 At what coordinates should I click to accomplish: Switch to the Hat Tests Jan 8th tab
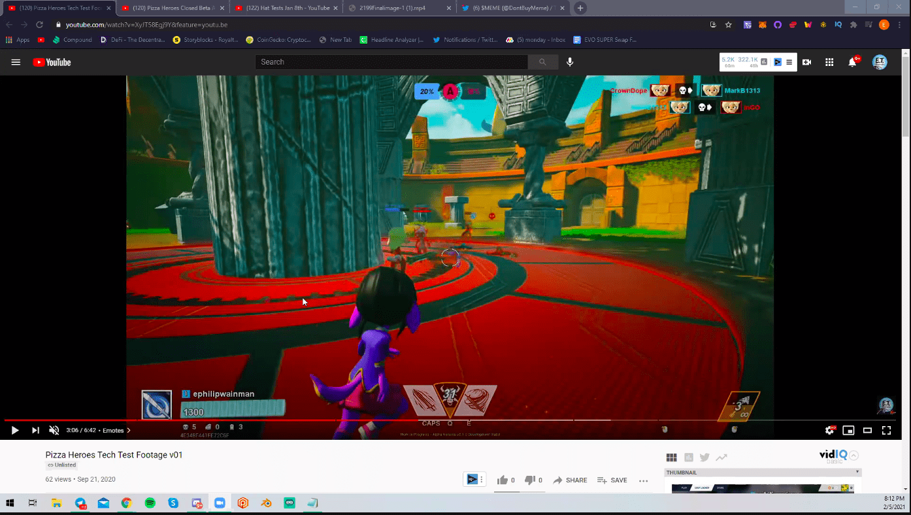286,8
